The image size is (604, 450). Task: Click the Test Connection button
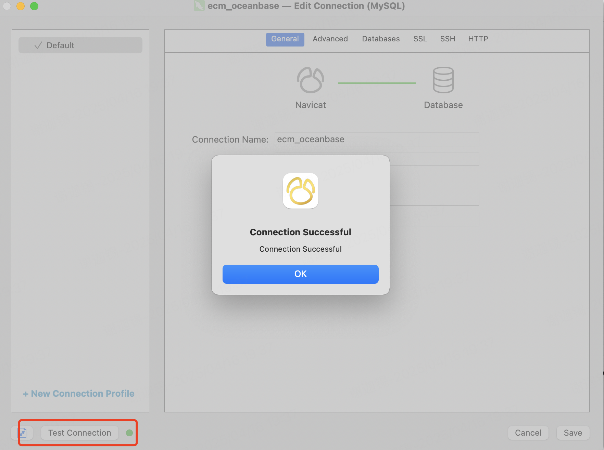click(79, 433)
